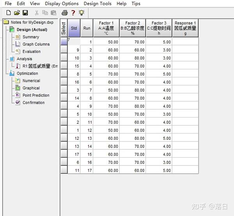The height and width of the screenshot is (216, 234).
Task: Click the Analysis node icon
Action: pos(12,59)
